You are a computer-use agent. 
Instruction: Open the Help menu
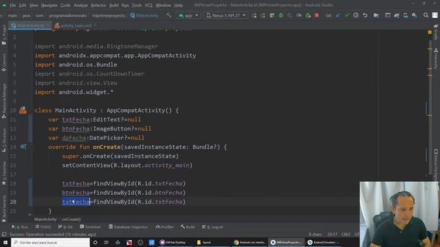(178, 5)
